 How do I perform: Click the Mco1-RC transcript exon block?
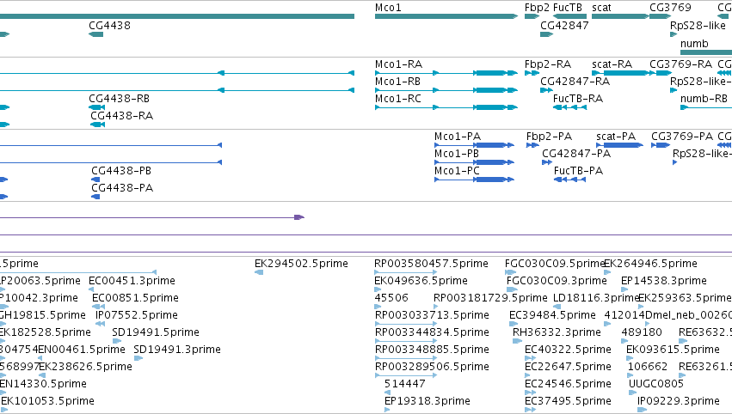click(x=489, y=107)
